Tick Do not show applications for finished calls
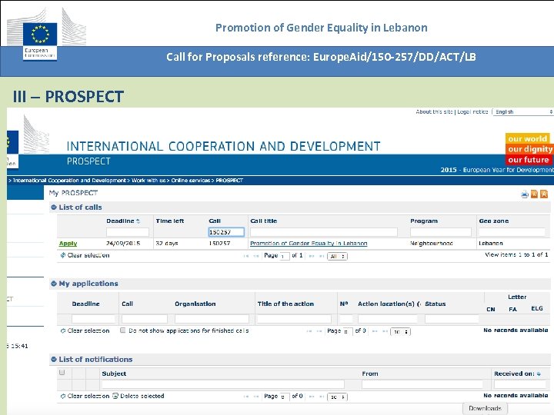554x415 pixels. coord(122,330)
